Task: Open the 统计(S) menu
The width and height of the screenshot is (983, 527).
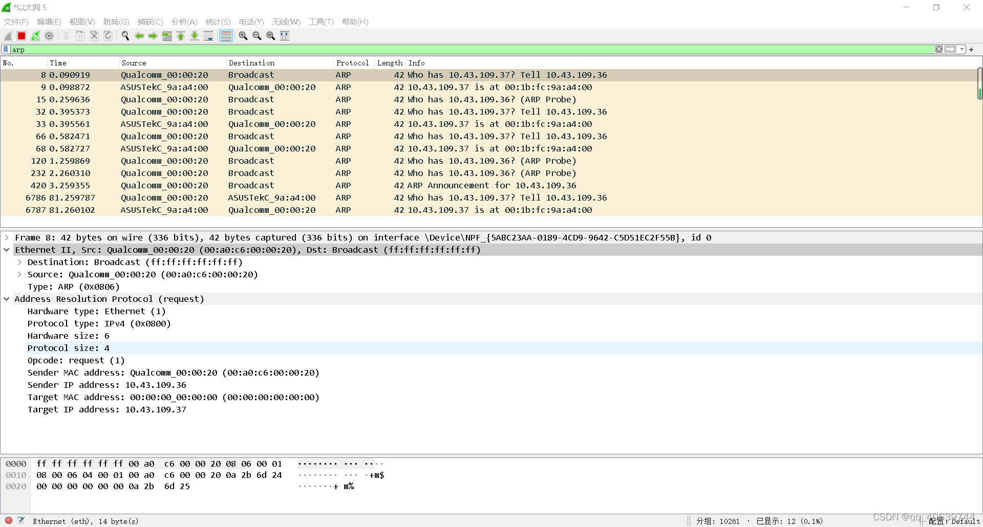Action: tap(218, 22)
